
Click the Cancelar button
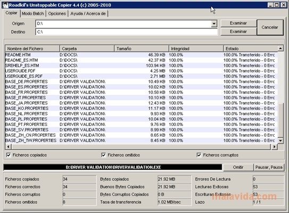270,27
